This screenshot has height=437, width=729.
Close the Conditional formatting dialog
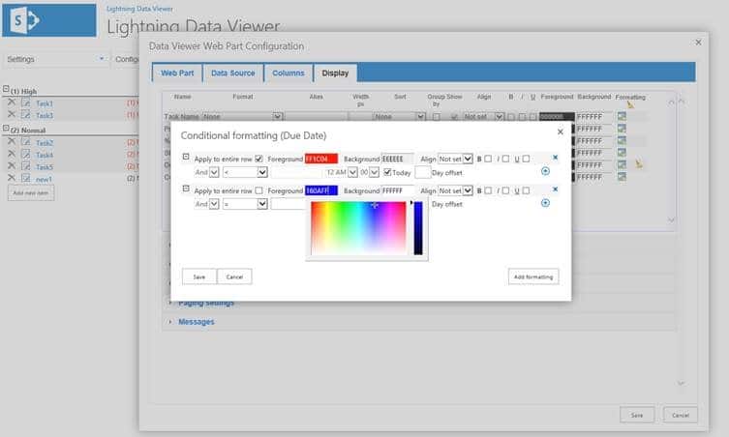(x=561, y=131)
